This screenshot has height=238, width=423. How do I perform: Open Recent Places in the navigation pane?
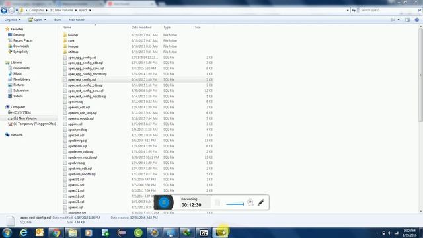click(x=23, y=40)
